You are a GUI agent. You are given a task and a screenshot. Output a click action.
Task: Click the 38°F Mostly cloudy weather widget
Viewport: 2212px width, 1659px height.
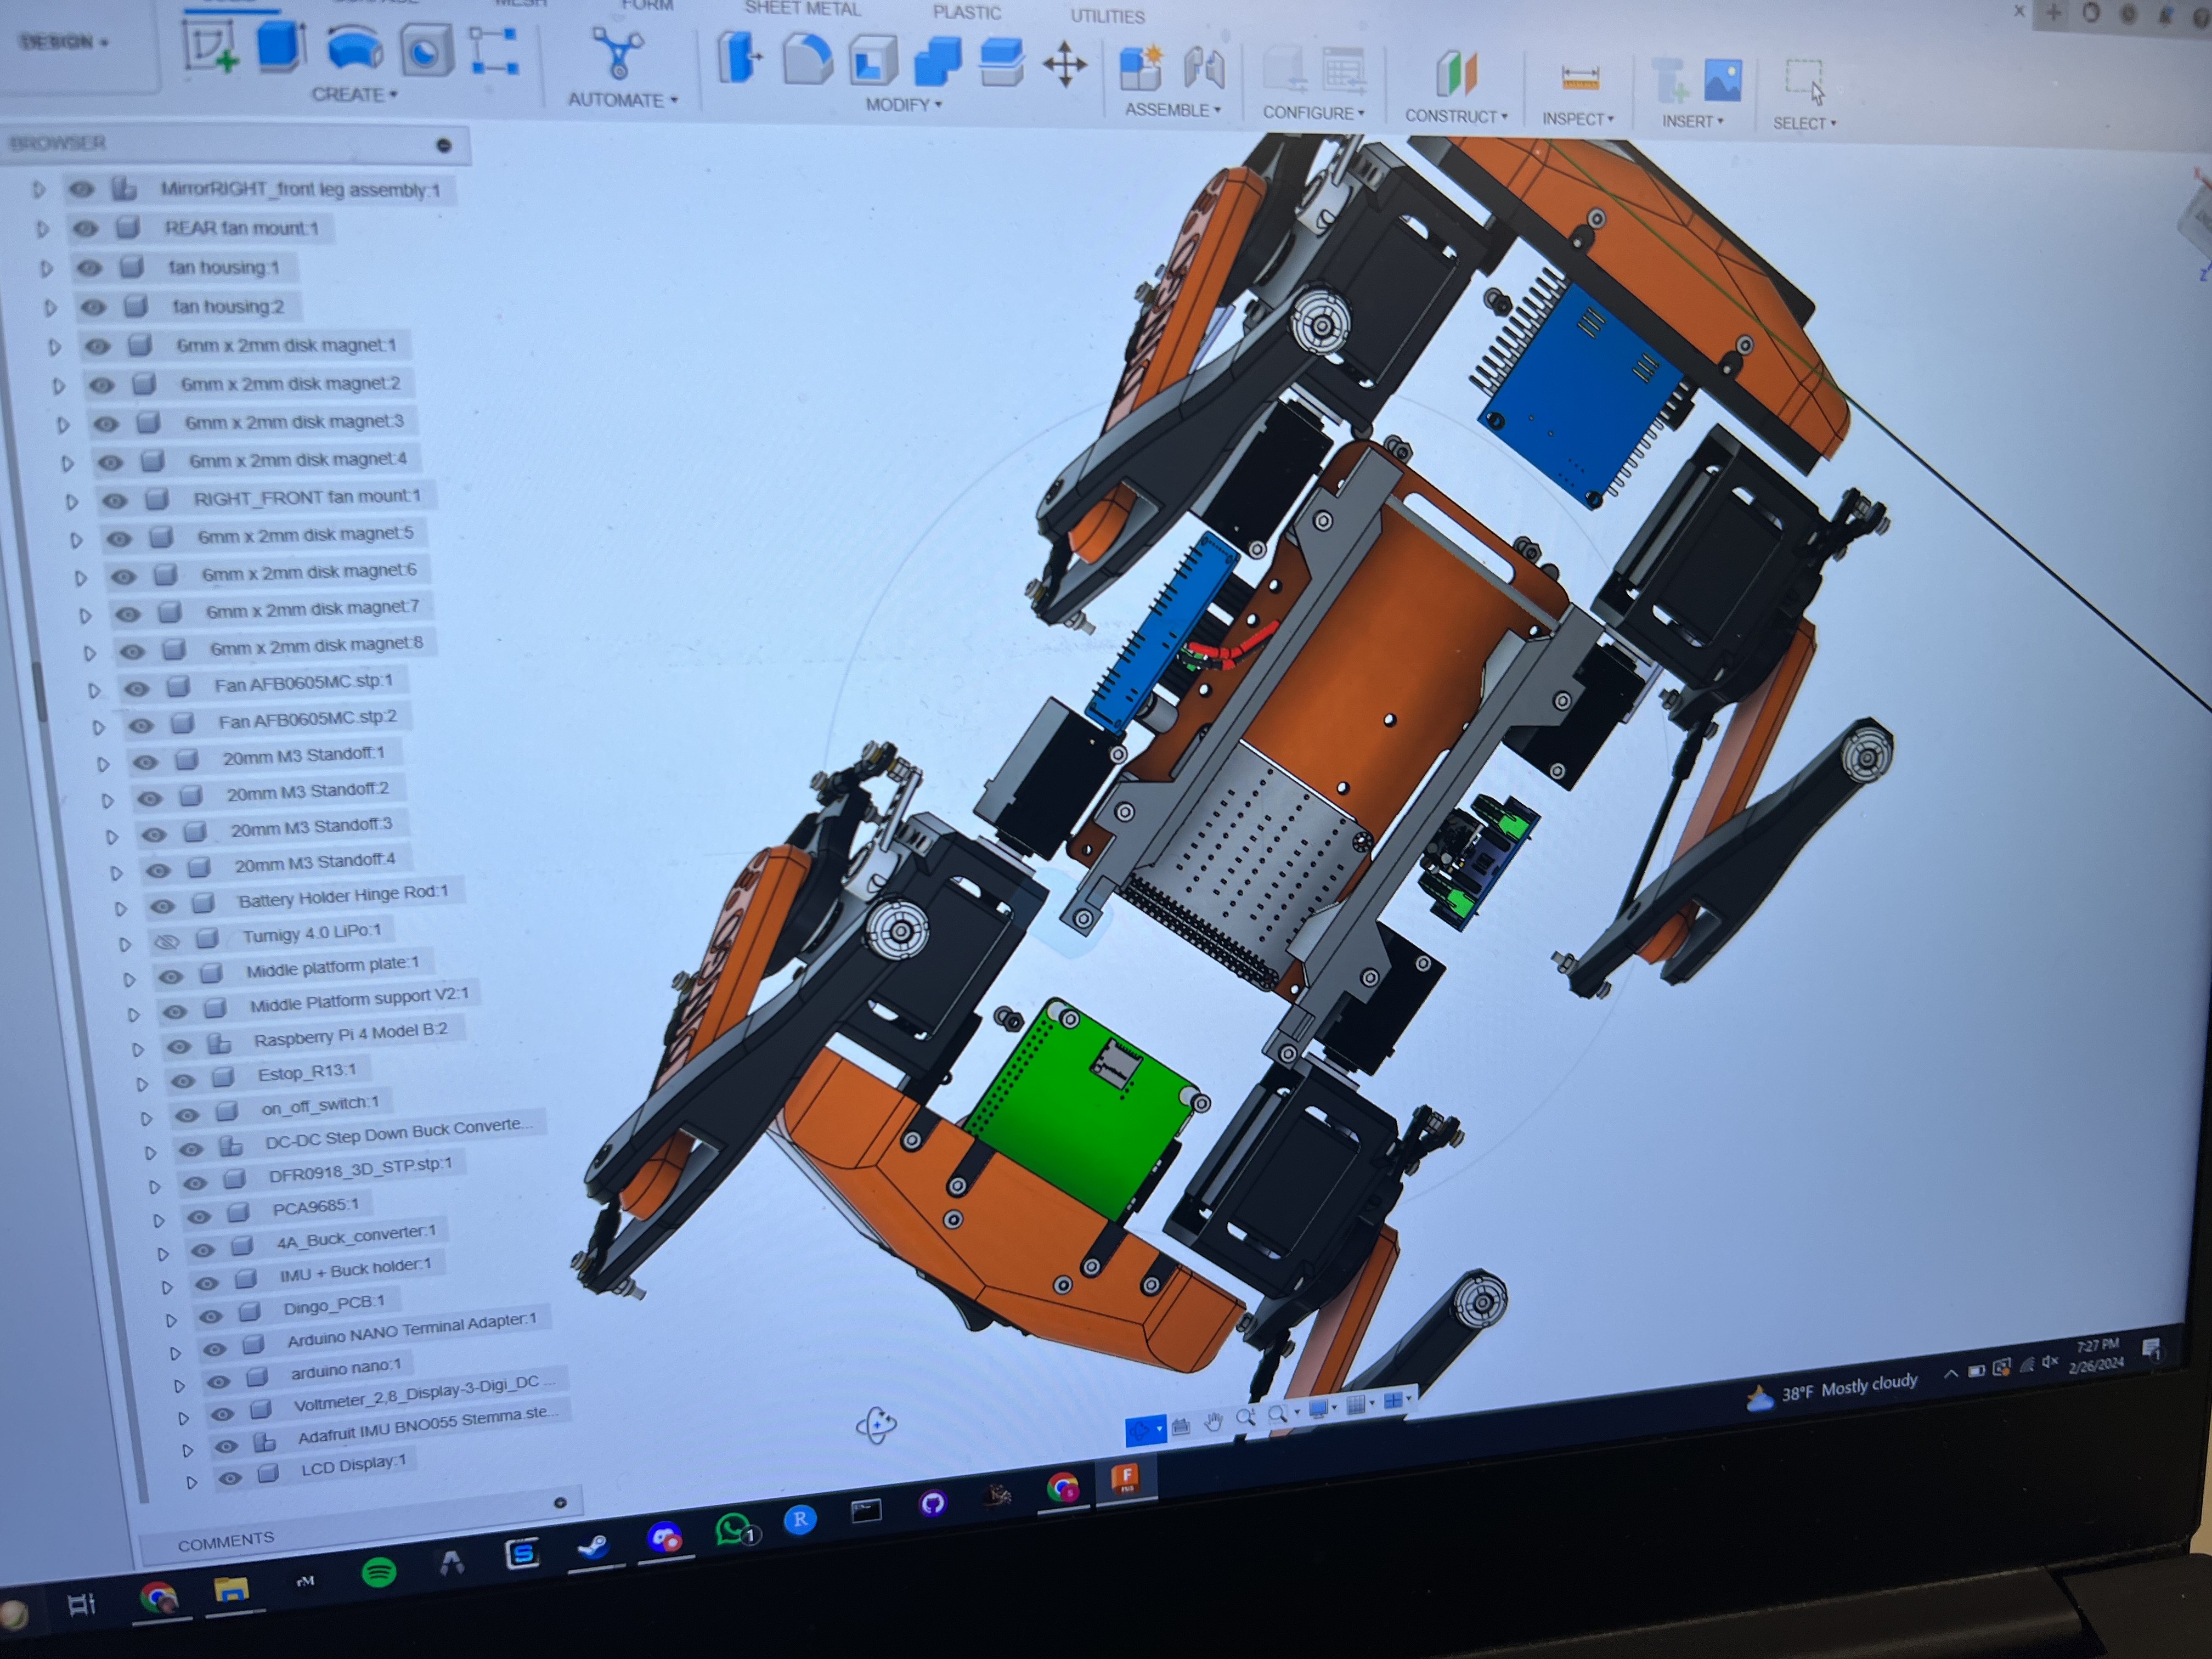click(x=1832, y=1389)
